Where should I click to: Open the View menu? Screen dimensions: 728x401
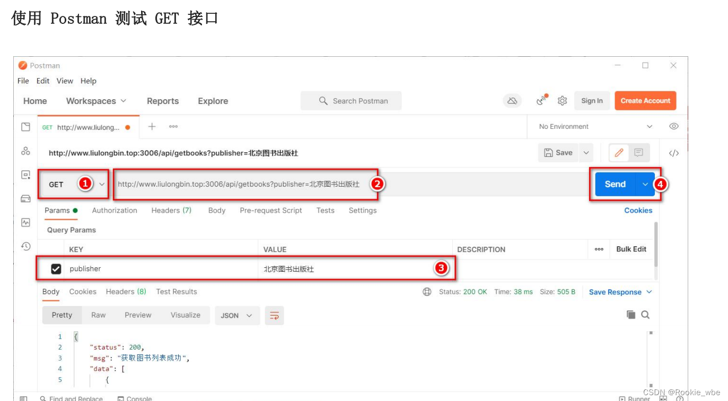(65, 81)
